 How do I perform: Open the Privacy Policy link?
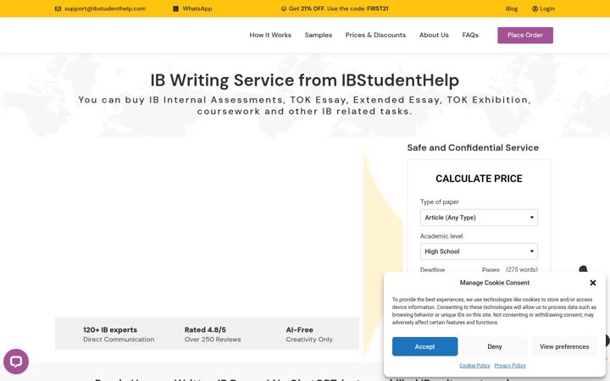pyautogui.click(x=510, y=366)
